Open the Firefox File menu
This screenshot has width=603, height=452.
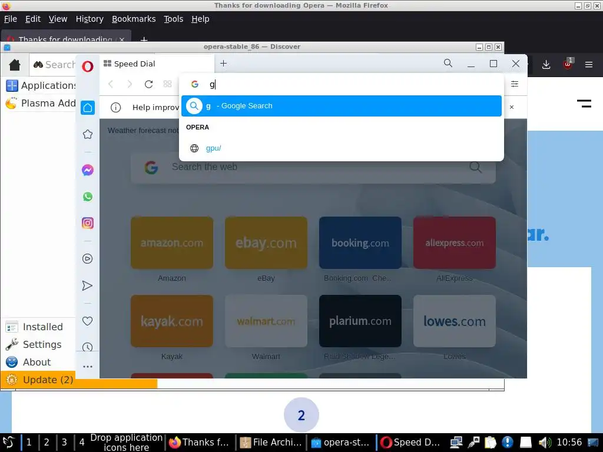click(x=11, y=19)
